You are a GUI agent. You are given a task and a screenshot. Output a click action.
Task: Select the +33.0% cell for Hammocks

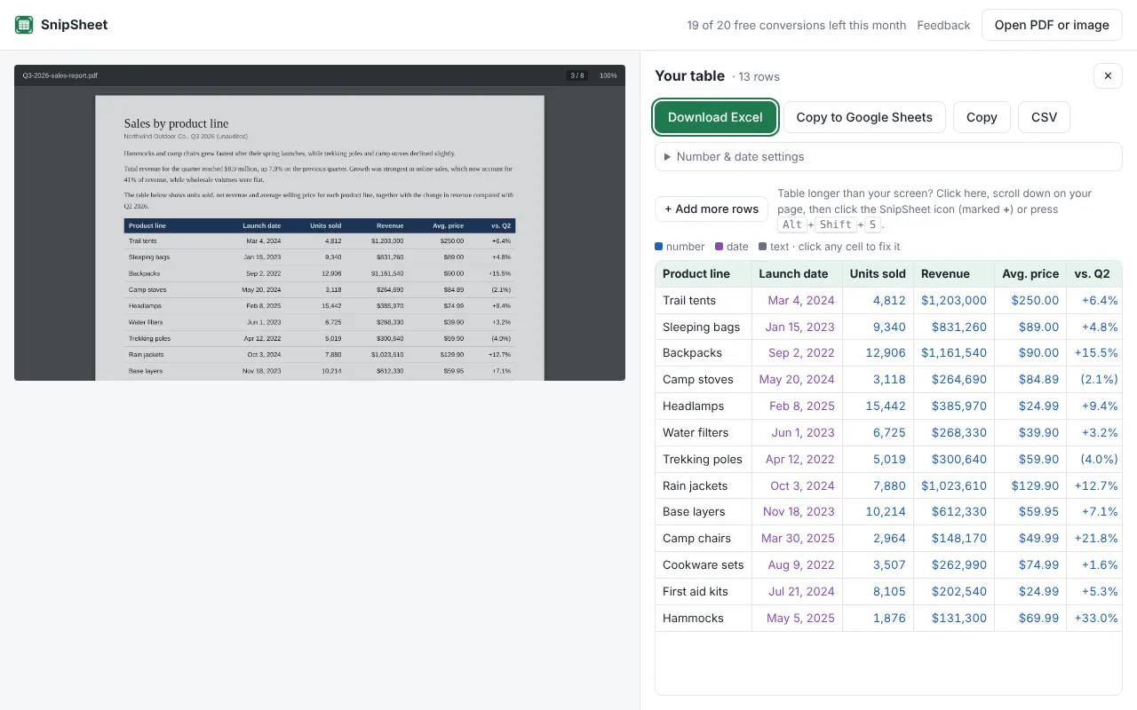tap(1094, 619)
